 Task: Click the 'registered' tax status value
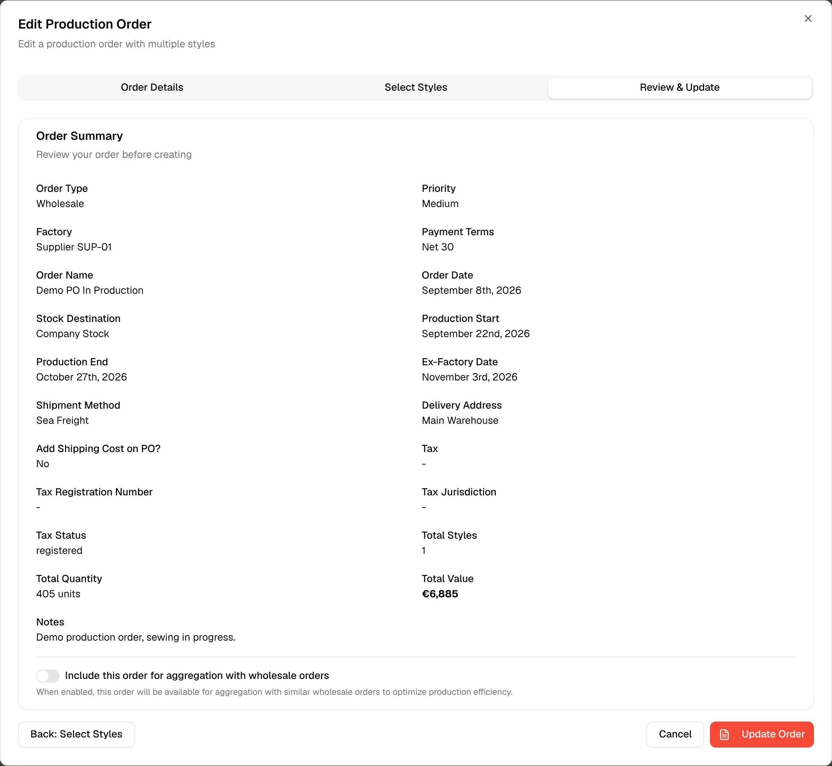click(x=59, y=550)
